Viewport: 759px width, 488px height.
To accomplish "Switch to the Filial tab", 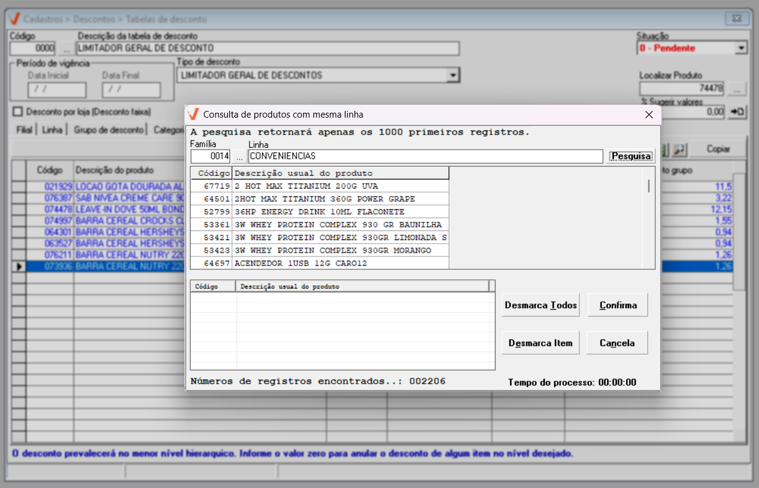I will 24,130.
